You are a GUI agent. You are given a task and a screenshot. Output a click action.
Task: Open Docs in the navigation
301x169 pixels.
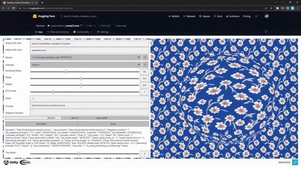[218, 16]
